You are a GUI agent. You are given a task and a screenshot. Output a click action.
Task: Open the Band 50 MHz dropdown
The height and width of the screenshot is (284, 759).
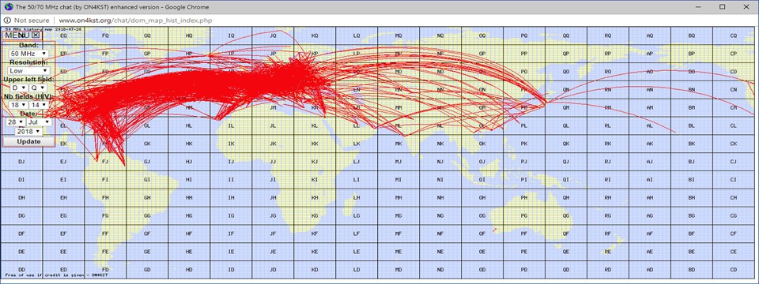tap(28, 53)
